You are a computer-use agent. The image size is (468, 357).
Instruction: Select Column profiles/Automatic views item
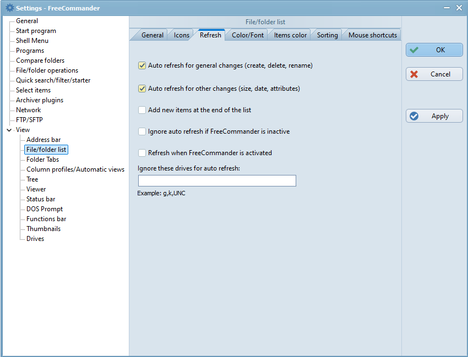[x=75, y=169]
